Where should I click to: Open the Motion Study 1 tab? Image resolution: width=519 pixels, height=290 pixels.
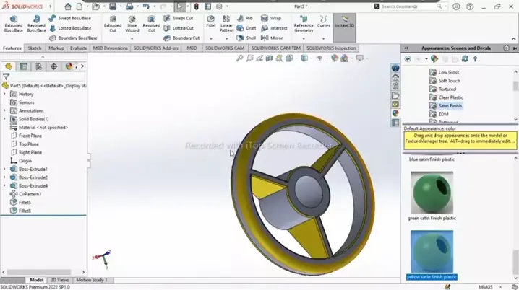click(92, 280)
